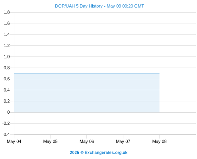Screen dimensions: 197x159
Task: Click the 1.8 y-axis label
Action: click(7, 12)
